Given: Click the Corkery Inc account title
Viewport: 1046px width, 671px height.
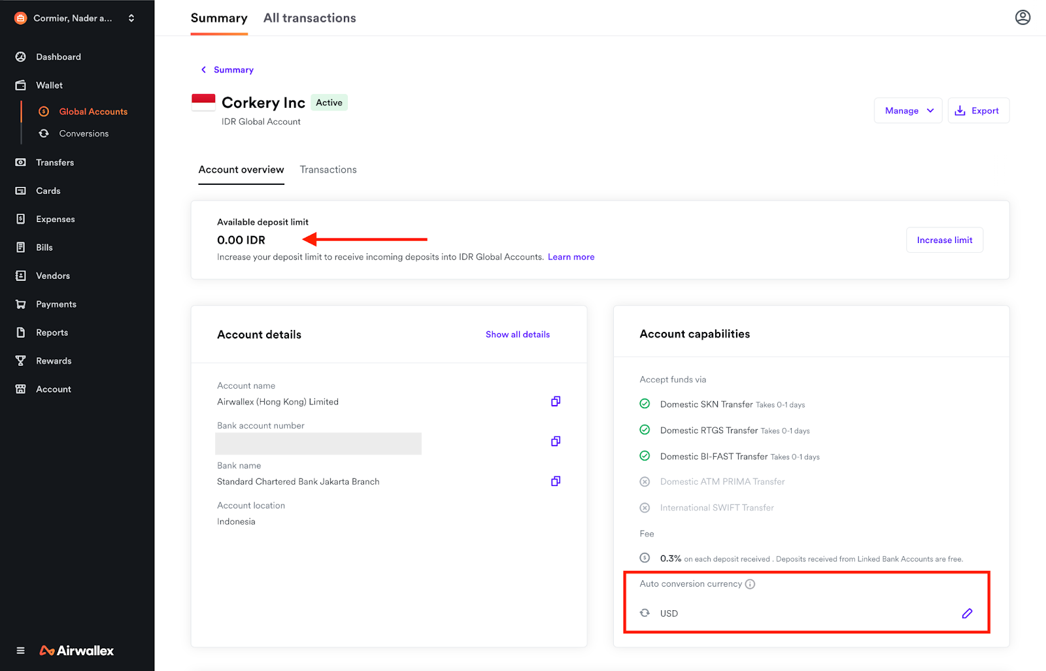Looking at the screenshot, I should pos(263,103).
